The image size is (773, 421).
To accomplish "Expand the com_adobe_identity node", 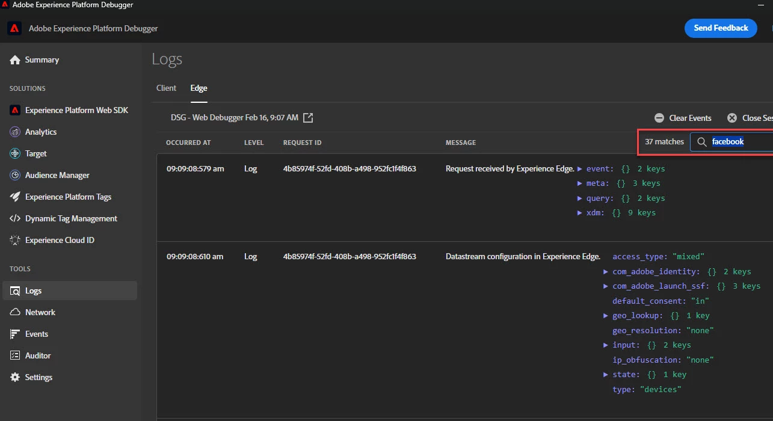I will click(606, 272).
